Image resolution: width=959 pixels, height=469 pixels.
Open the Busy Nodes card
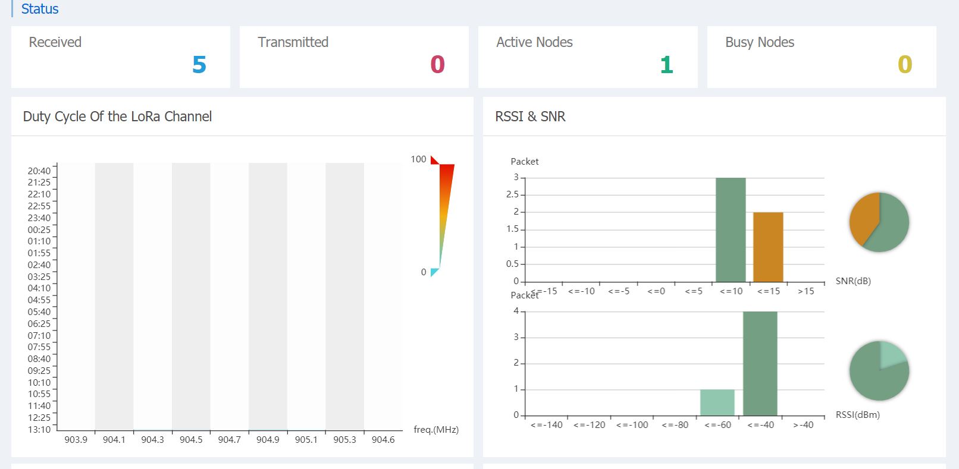[821, 56]
